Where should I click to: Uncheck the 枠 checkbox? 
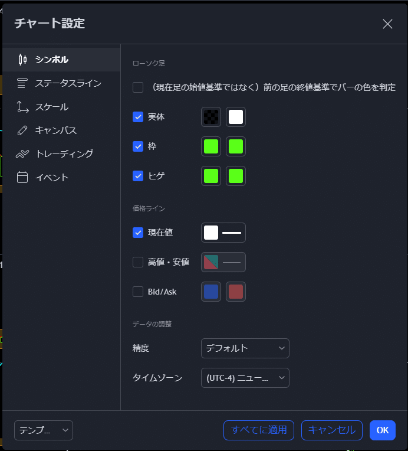[x=138, y=146]
